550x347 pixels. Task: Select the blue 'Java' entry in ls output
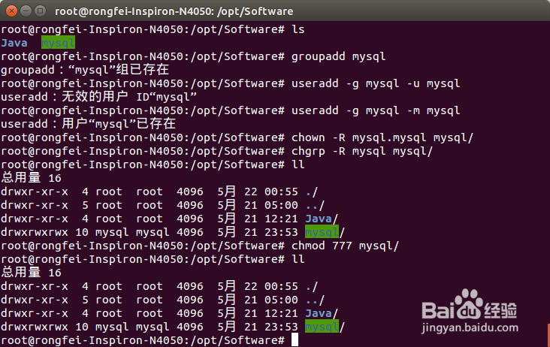pyautogui.click(x=14, y=43)
